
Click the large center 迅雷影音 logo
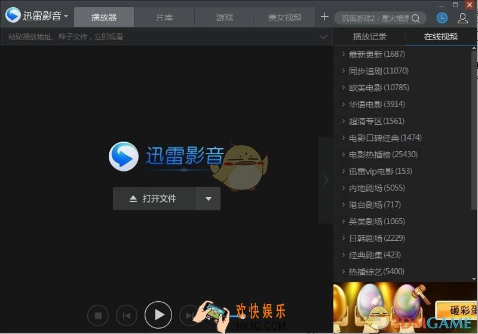pyautogui.click(x=167, y=157)
